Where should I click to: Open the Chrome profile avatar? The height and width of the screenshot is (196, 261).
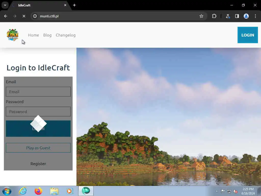[246, 16]
